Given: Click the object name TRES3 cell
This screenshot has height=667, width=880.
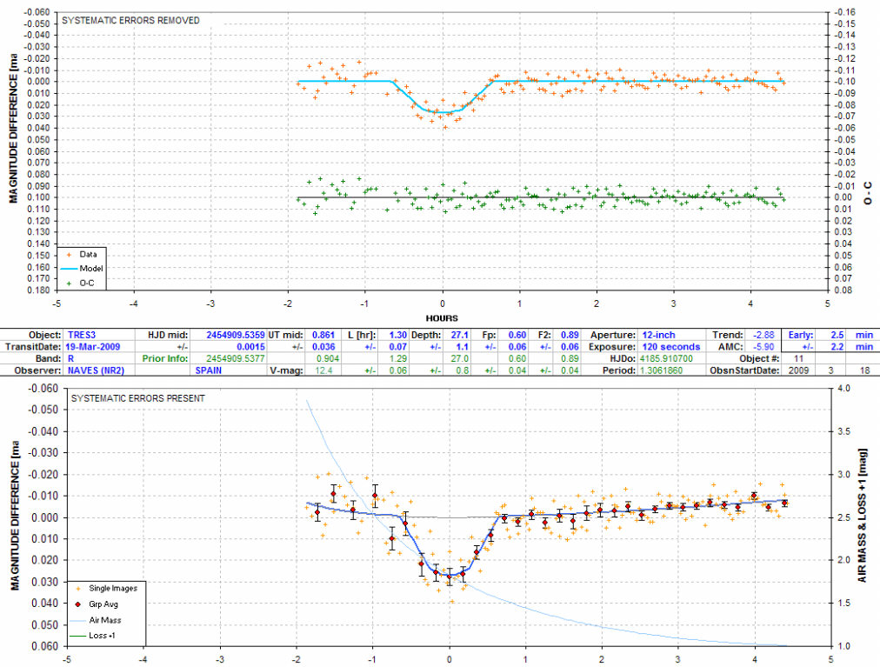Looking at the screenshot, I should point(82,335).
